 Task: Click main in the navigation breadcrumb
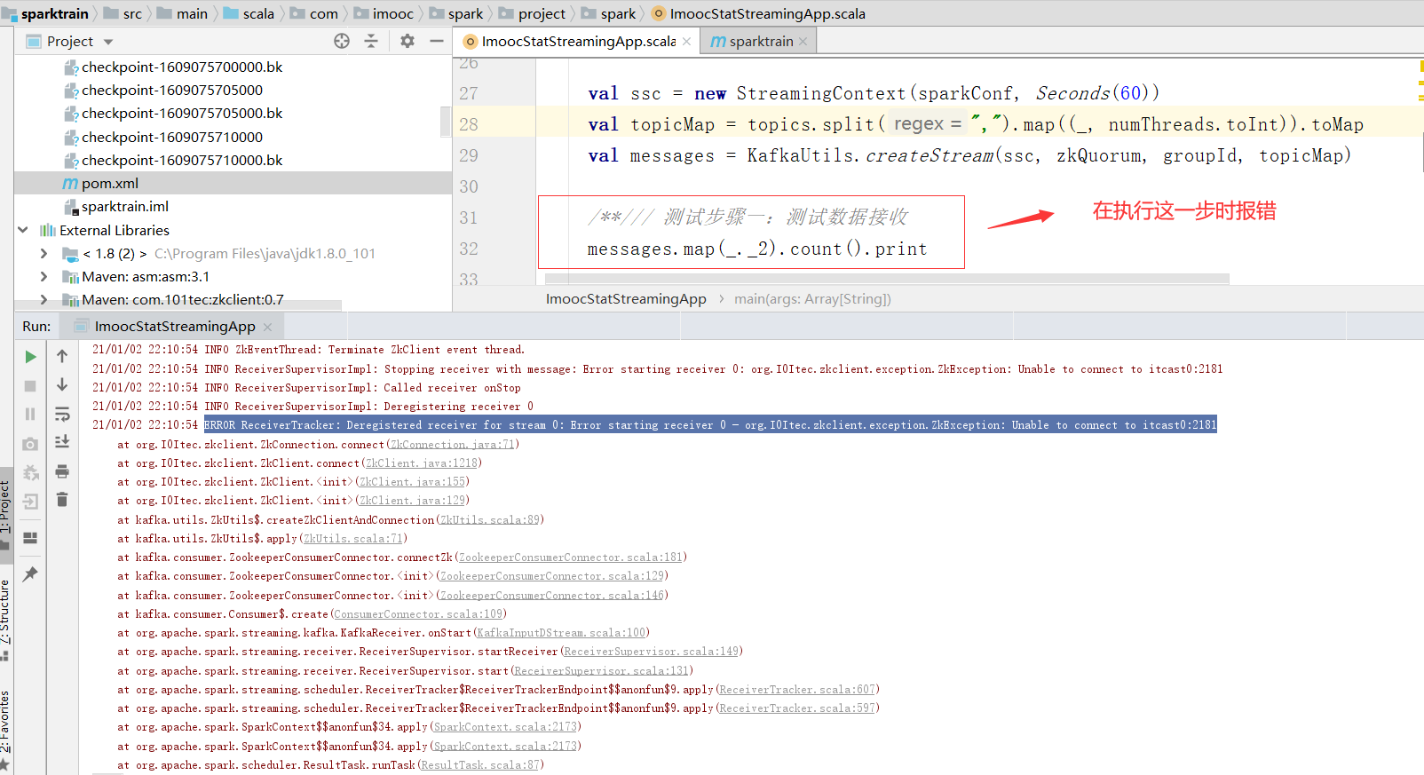tap(192, 13)
